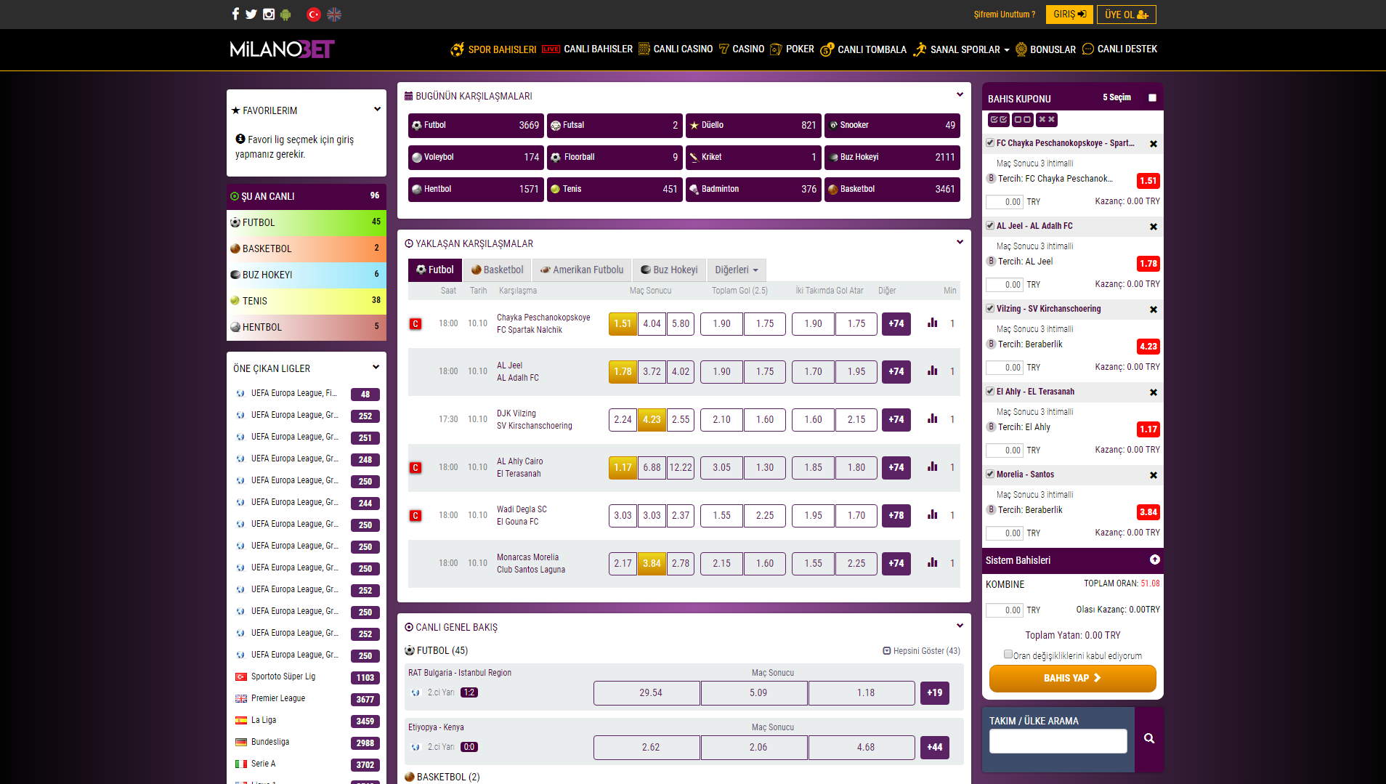Collapse the Öne Çıkan Ligler panel
The height and width of the screenshot is (784, 1386).
click(x=376, y=368)
